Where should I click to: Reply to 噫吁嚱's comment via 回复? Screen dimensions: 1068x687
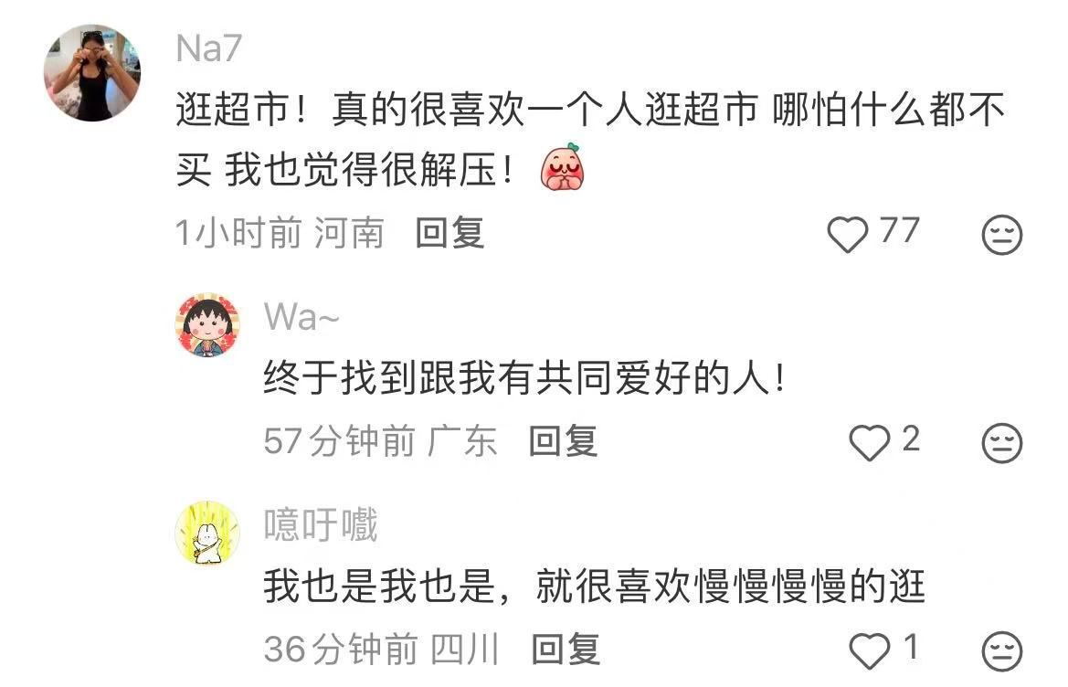click(566, 649)
